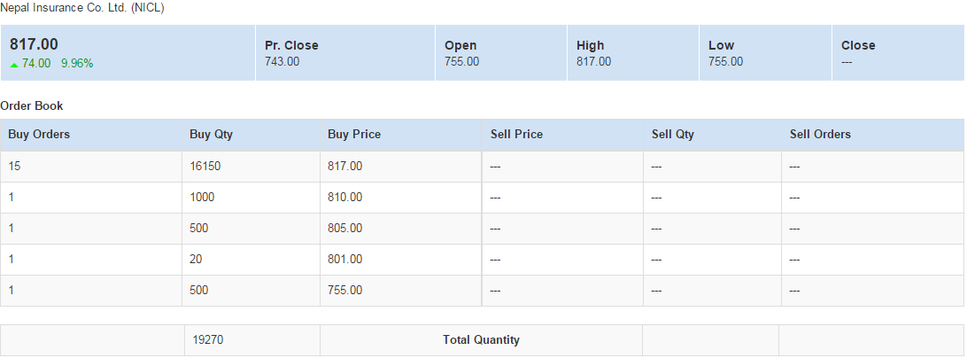This screenshot has height=358, width=967.
Task: Select the 810.00 buy price row
Action: pyautogui.click(x=344, y=197)
